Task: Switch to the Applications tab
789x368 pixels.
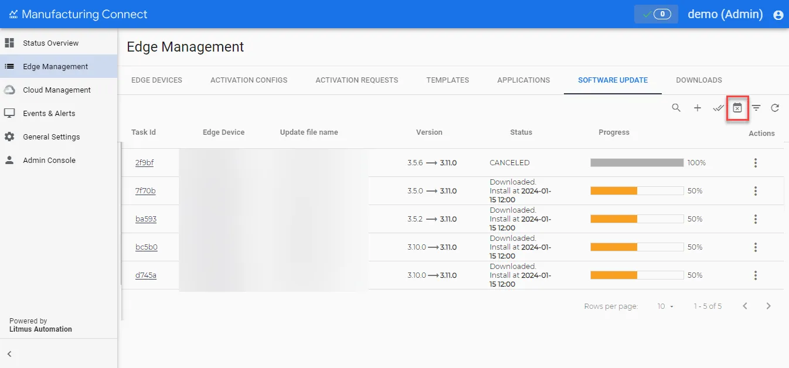Action: click(523, 80)
